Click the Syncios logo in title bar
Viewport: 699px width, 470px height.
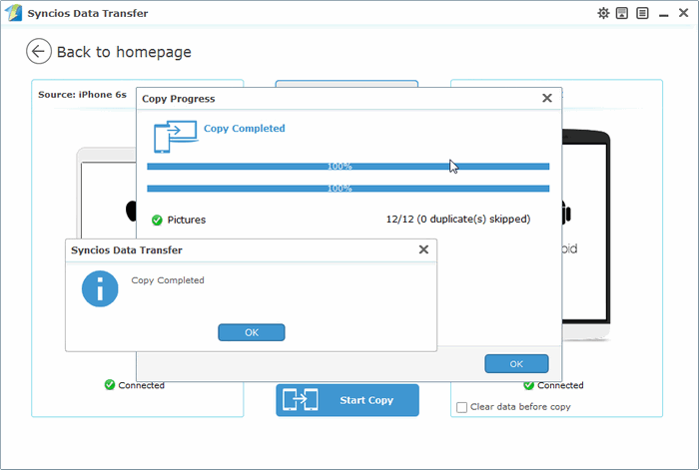tap(13, 13)
